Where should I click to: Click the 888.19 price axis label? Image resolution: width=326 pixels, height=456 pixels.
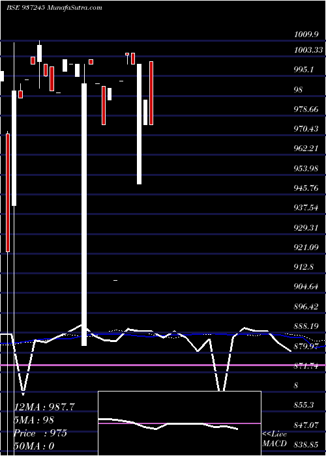(306, 326)
